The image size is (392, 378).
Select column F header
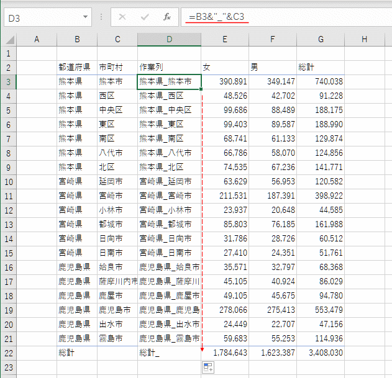click(x=273, y=40)
